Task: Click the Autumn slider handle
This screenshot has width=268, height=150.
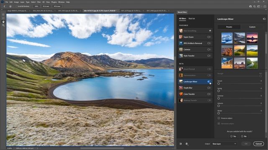Action: (x=219, y=106)
